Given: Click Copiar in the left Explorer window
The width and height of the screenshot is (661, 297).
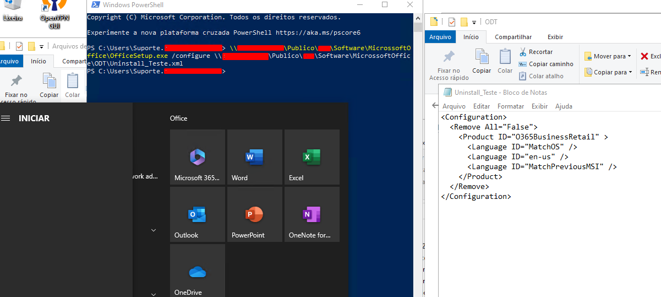Looking at the screenshot, I should pos(49,84).
